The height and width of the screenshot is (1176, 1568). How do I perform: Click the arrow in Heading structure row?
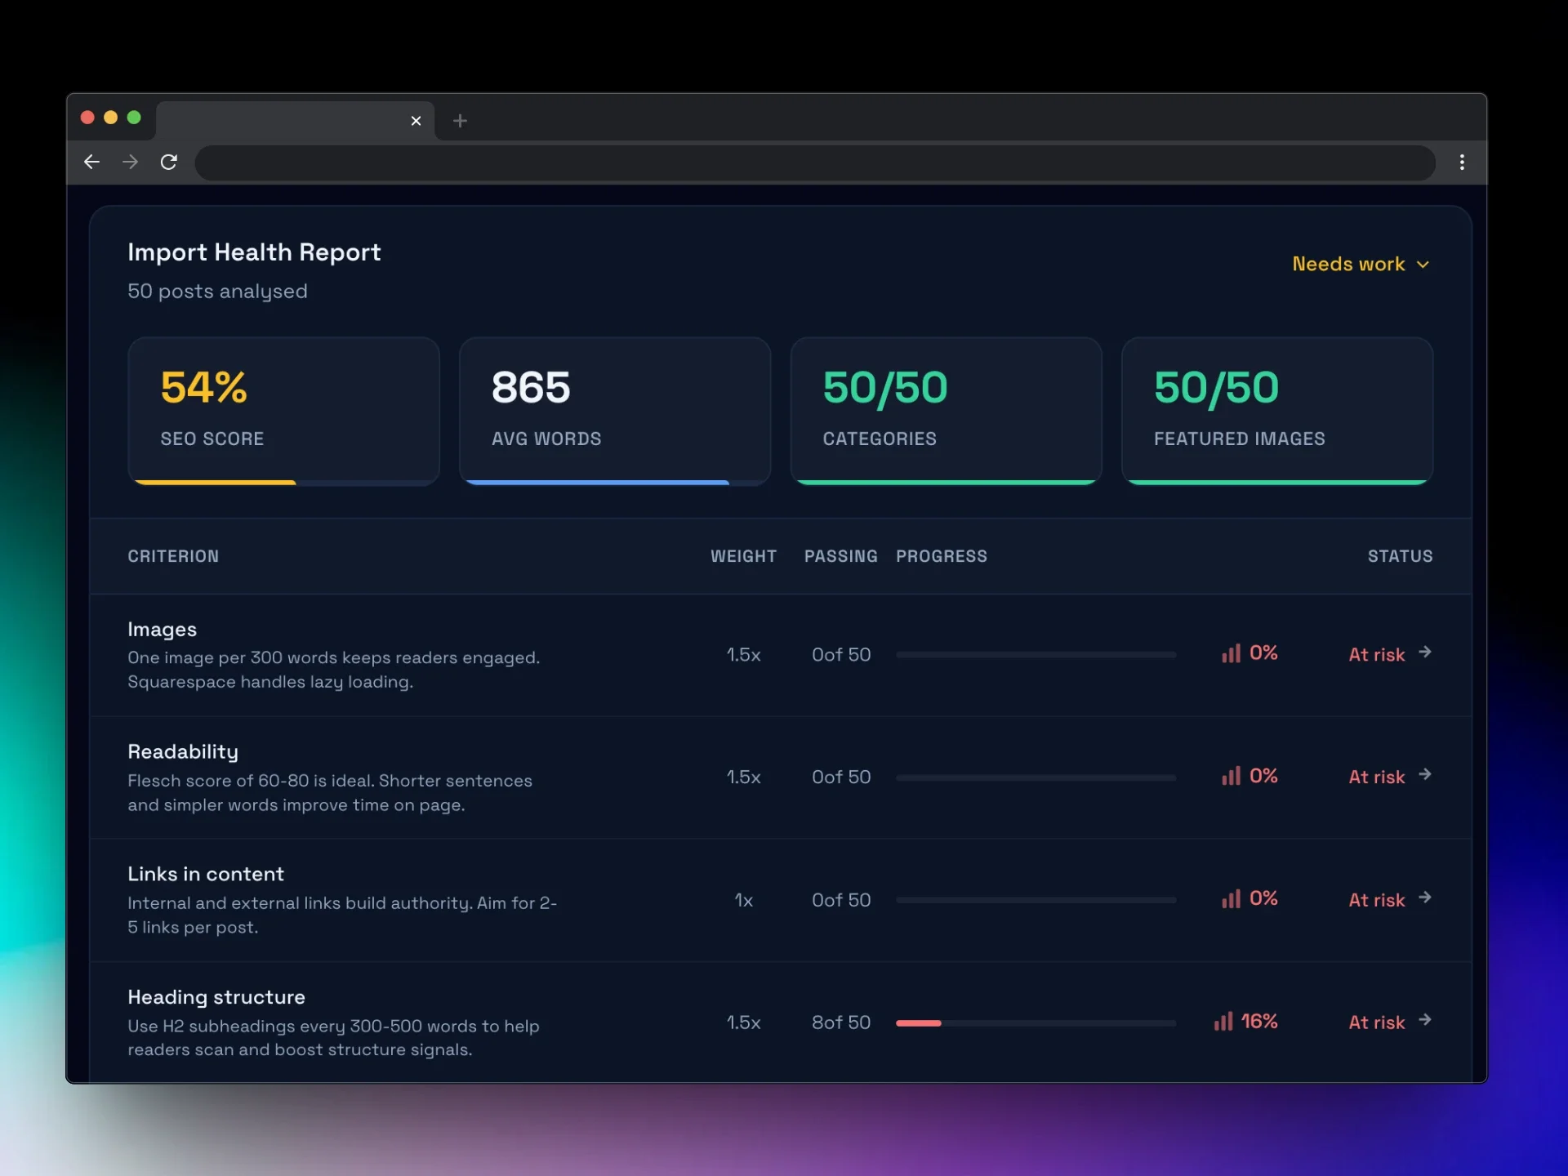[1425, 1020]
